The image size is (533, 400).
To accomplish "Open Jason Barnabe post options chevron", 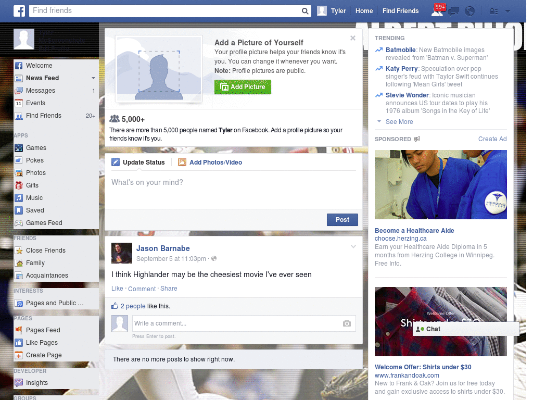I will pos(353,246).
